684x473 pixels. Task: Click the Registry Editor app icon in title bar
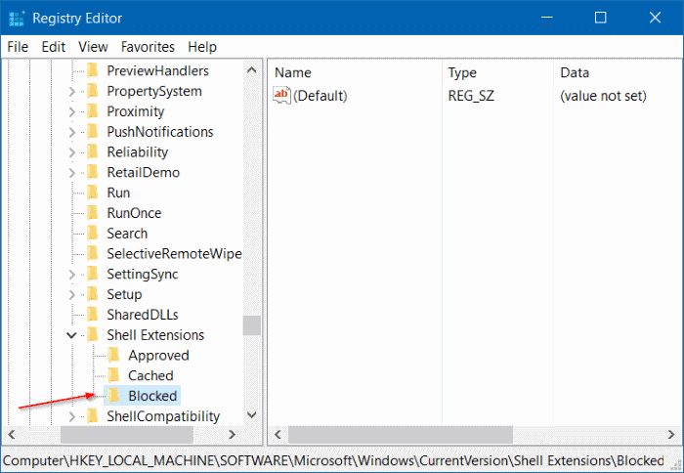[17, 19]
